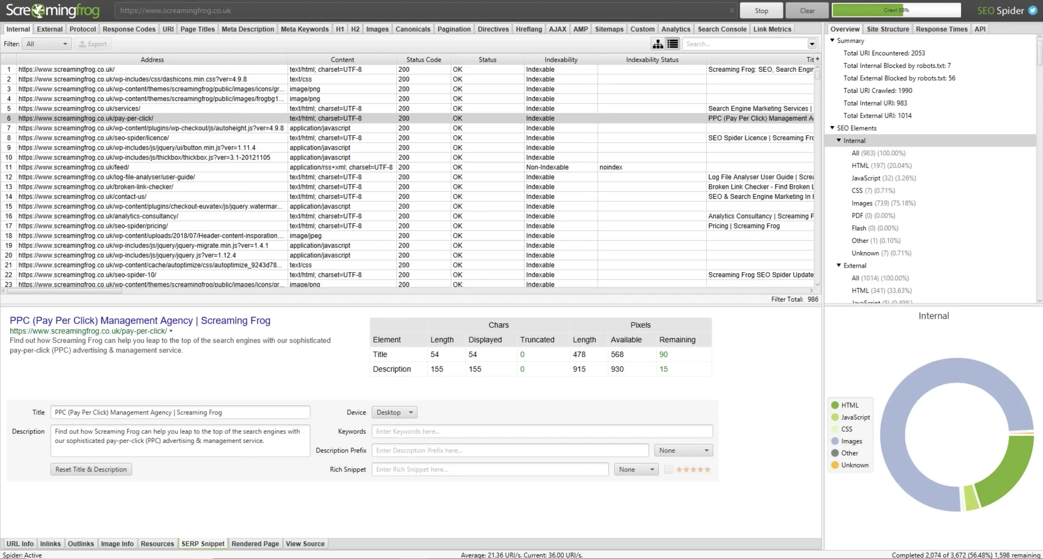This screenshot has width=1043, height=559.
Task: Click the Status Code column header
Action: pos(424,59)
